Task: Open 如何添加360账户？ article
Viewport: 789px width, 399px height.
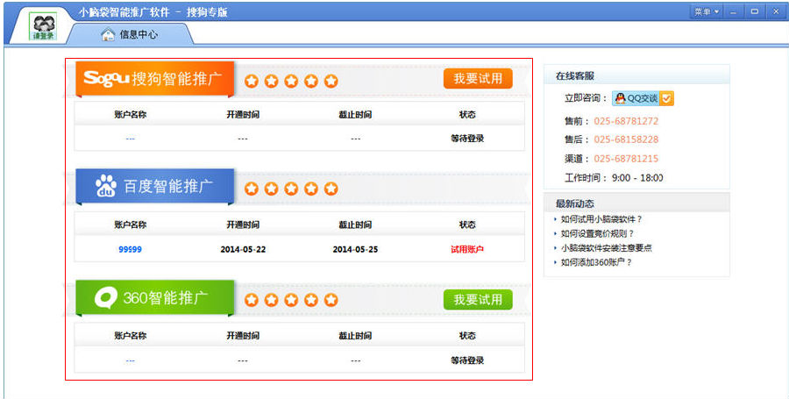Action: pos(596,262)
